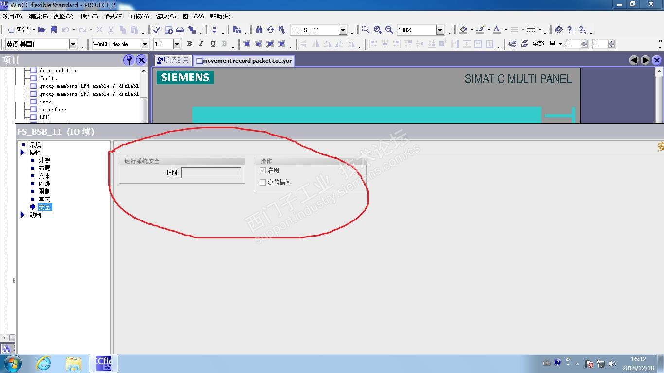Click the glasses icon in toolbar
664x373 pixels.
tap(180, 30)
